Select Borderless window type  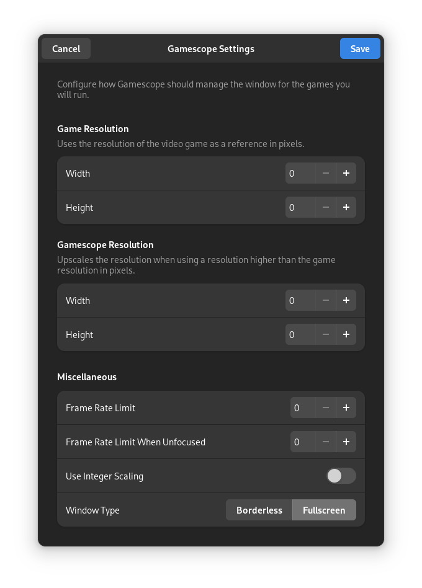pyautogui.click(x=259, y=510)
